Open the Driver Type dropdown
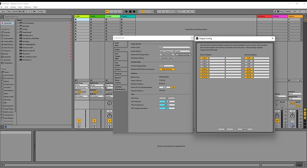This screenshot has height=168, width=307. pyautogui.click(x=175, y=47)
